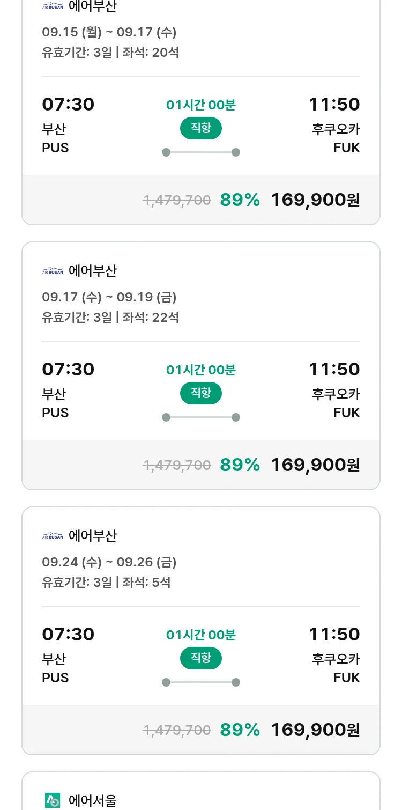Click the Air Busan logo on the 09.17 card
The width and height of the screenshot is (402, 810).
(x=53, y=271)
